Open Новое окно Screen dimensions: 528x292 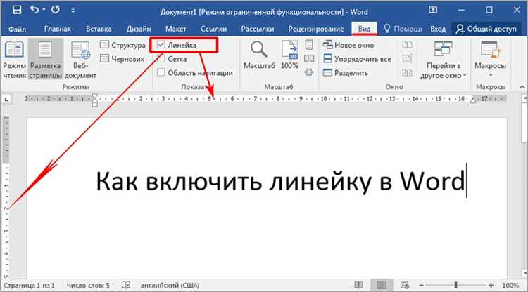tap(348, 45)
